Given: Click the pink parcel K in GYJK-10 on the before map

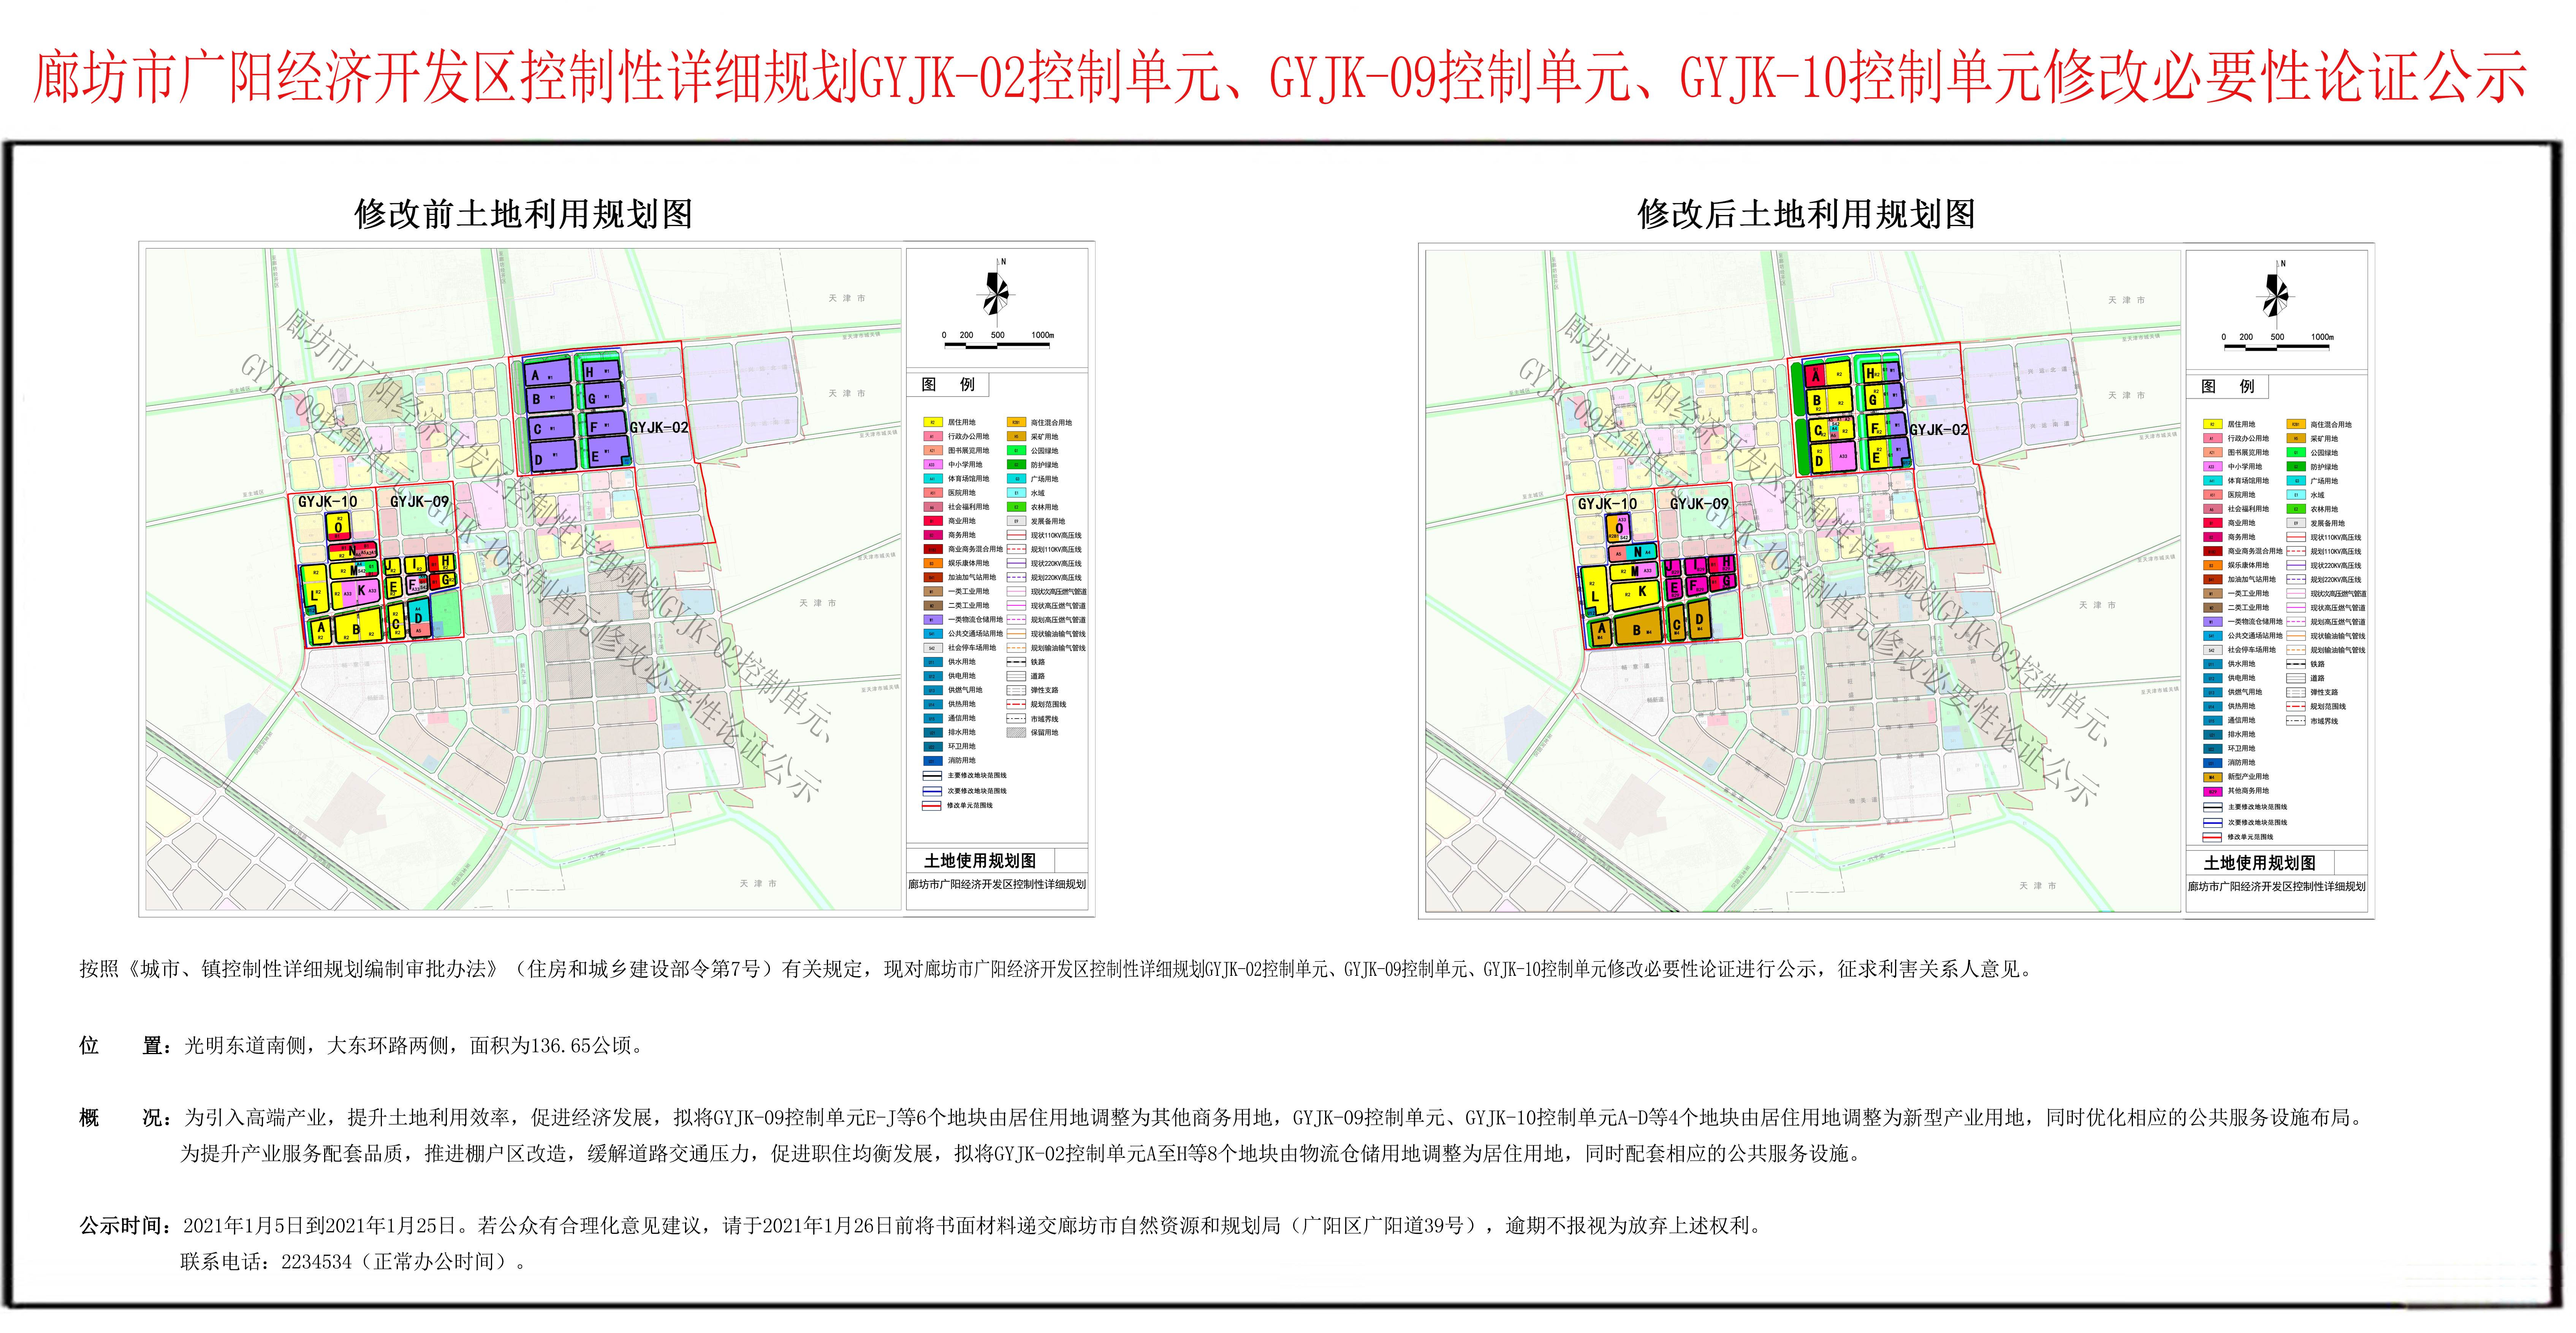Looking at the screenshot, I should [356, 595].
